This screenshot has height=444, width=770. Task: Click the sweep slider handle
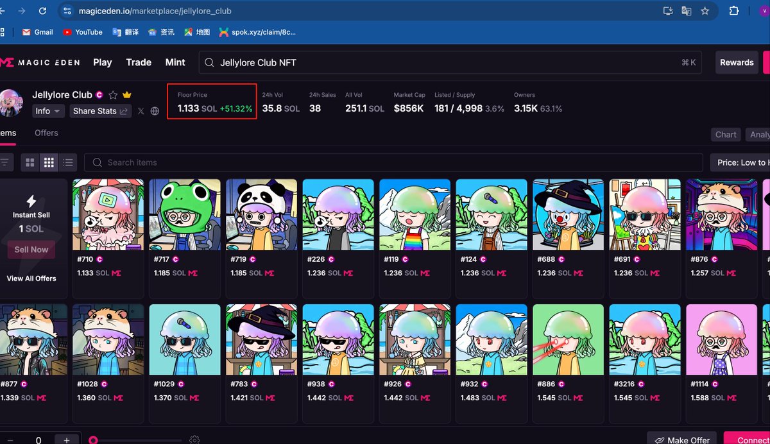[94, 440]
